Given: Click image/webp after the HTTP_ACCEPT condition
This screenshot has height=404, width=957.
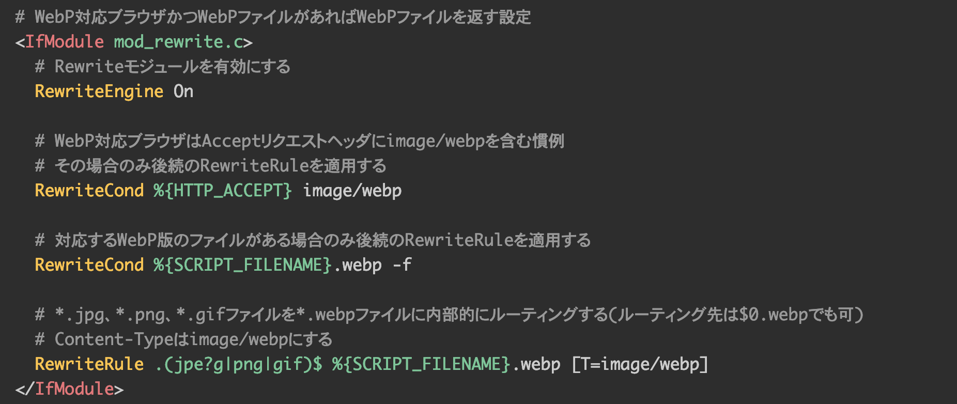Looking at the screenshot, I should click(352, 191).
